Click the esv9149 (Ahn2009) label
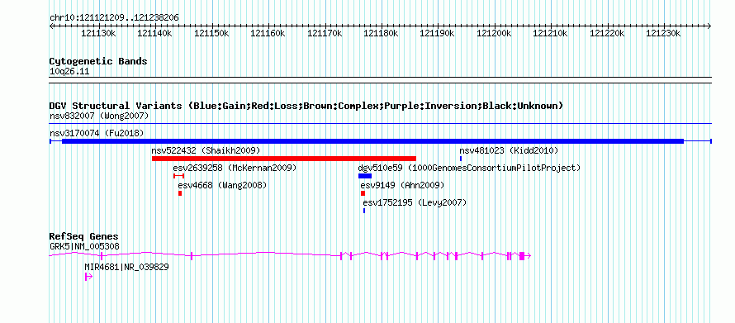Screen dimensions: 735x323 pos(402,185)
